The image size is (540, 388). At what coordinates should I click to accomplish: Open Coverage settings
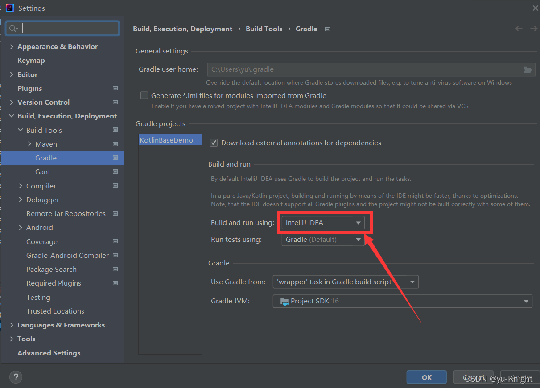pos(42,241)
